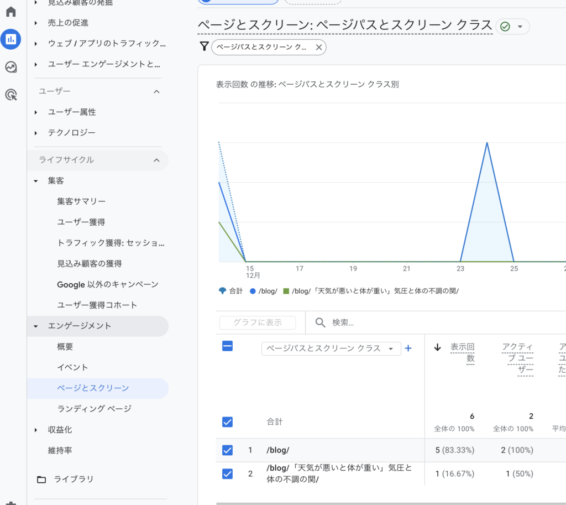The image size is (566, 505).
Task: Click the filter funnel icon below the report title
Action: pyautogui.click(x=205, y=47)
